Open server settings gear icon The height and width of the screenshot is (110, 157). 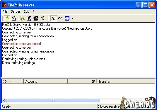click(x=23, y=18)
